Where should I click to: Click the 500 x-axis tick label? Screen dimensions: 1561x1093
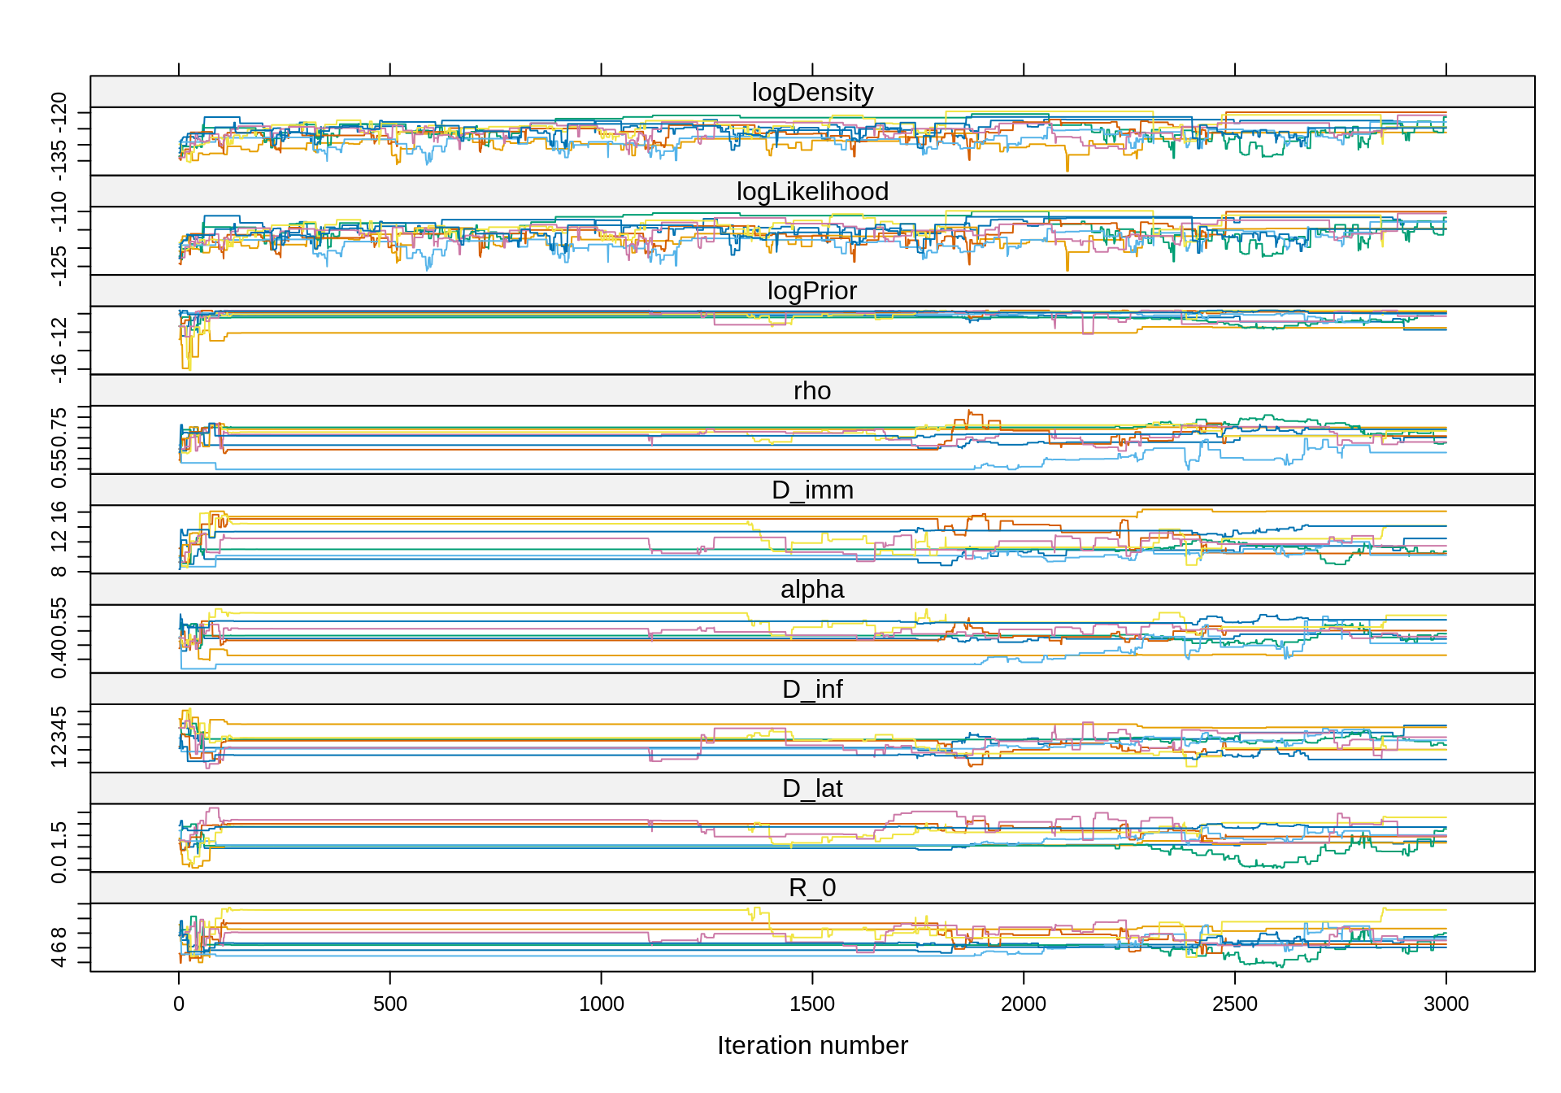point(390,1004)
